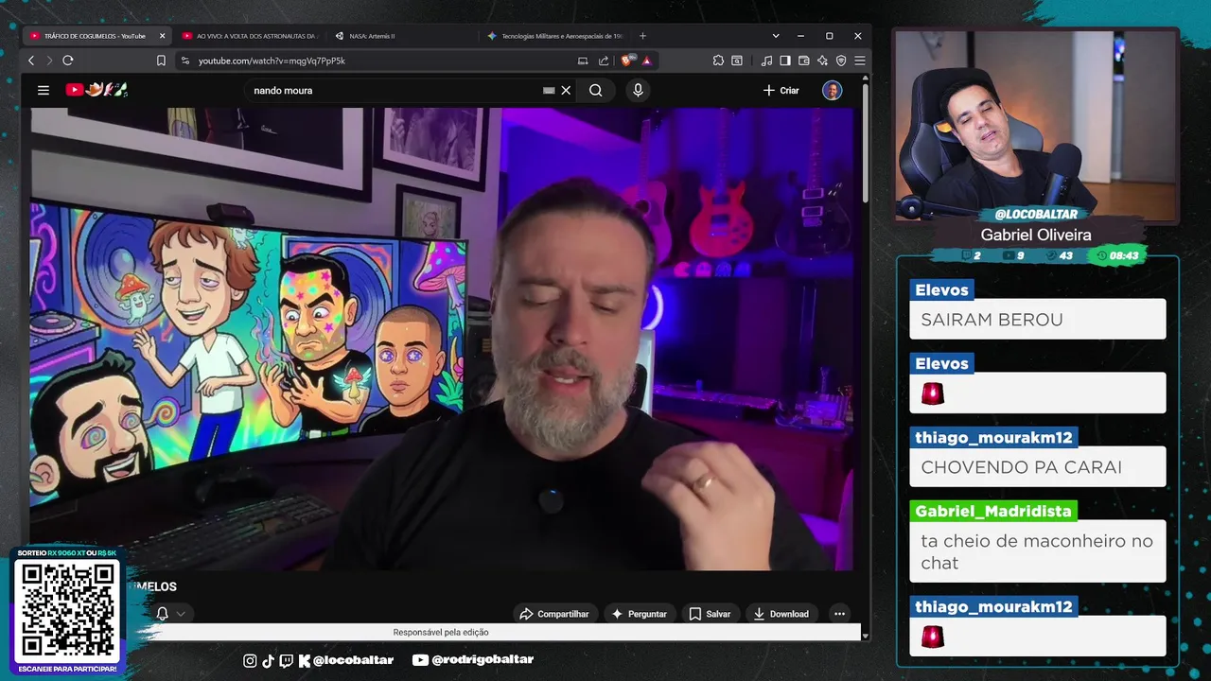Click the tab search icon in toolbar
Viewport: 1211px width, 681px height.
737,61
